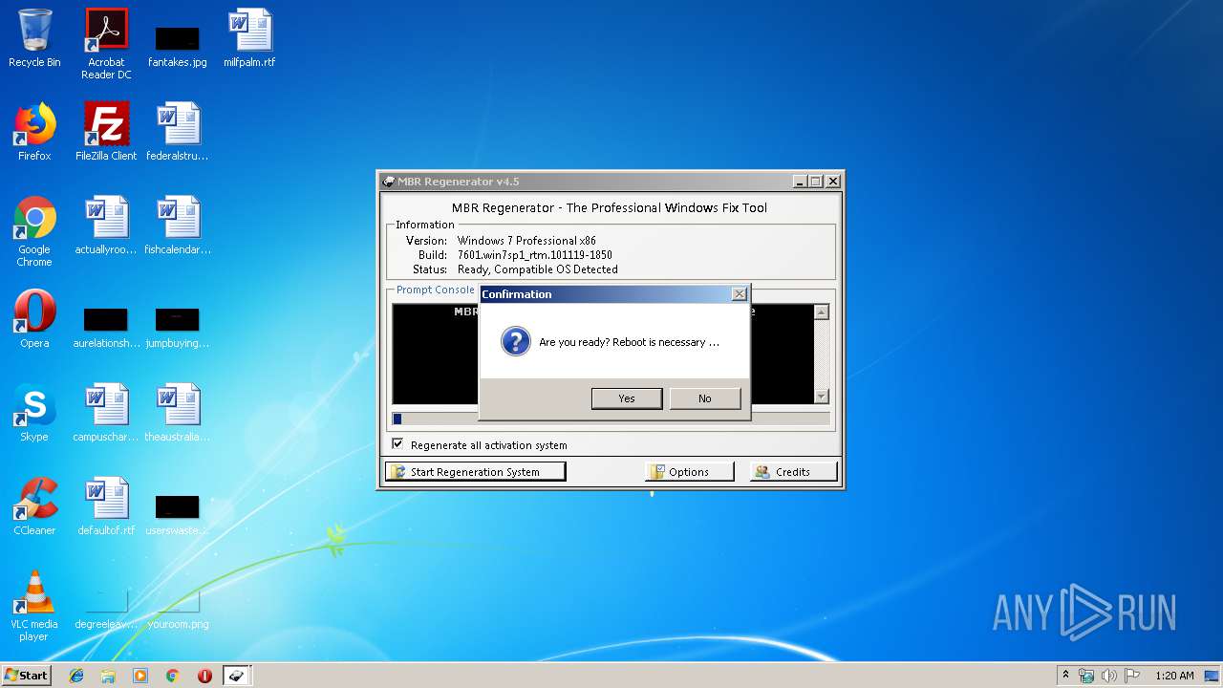Screen dimensions: 1223x688
Task: Launch Firefox from the desktop
Action: click(34, 132)
